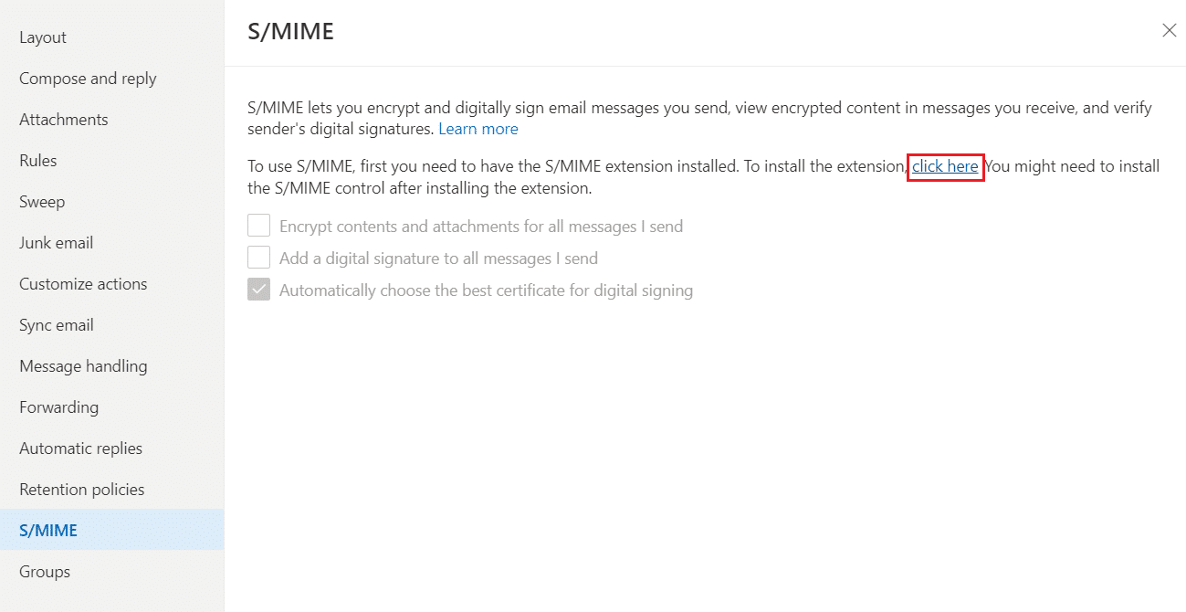This screenshot has height=612, width=1186.
Task: Open Compose and reply settings
Action: tap(87, 78)
